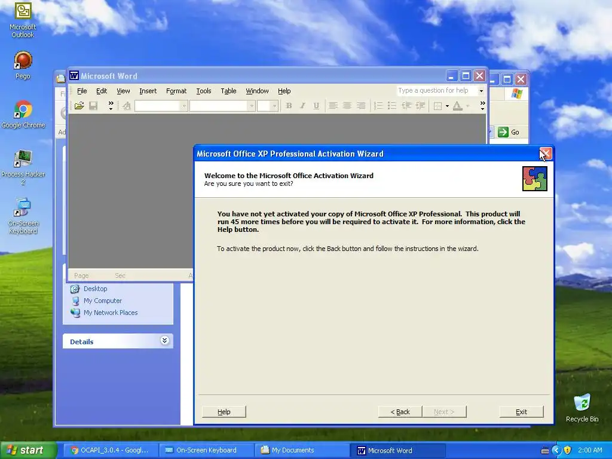The height and width of the screenshot is (459, 612).
Task: Click the Help button in Activation Wizard
Action: coord(224,412)
